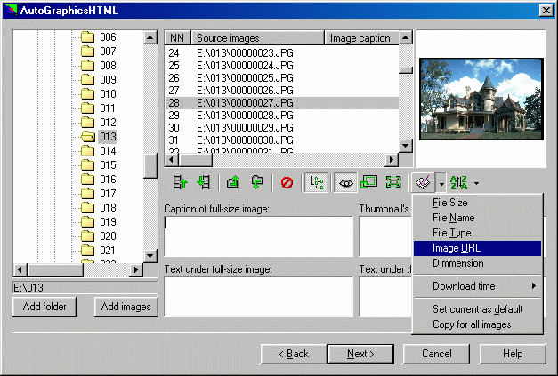The image size is (558, 376).
Task: Select row E:\013\00000029.JPG
Action: (282, 128)
